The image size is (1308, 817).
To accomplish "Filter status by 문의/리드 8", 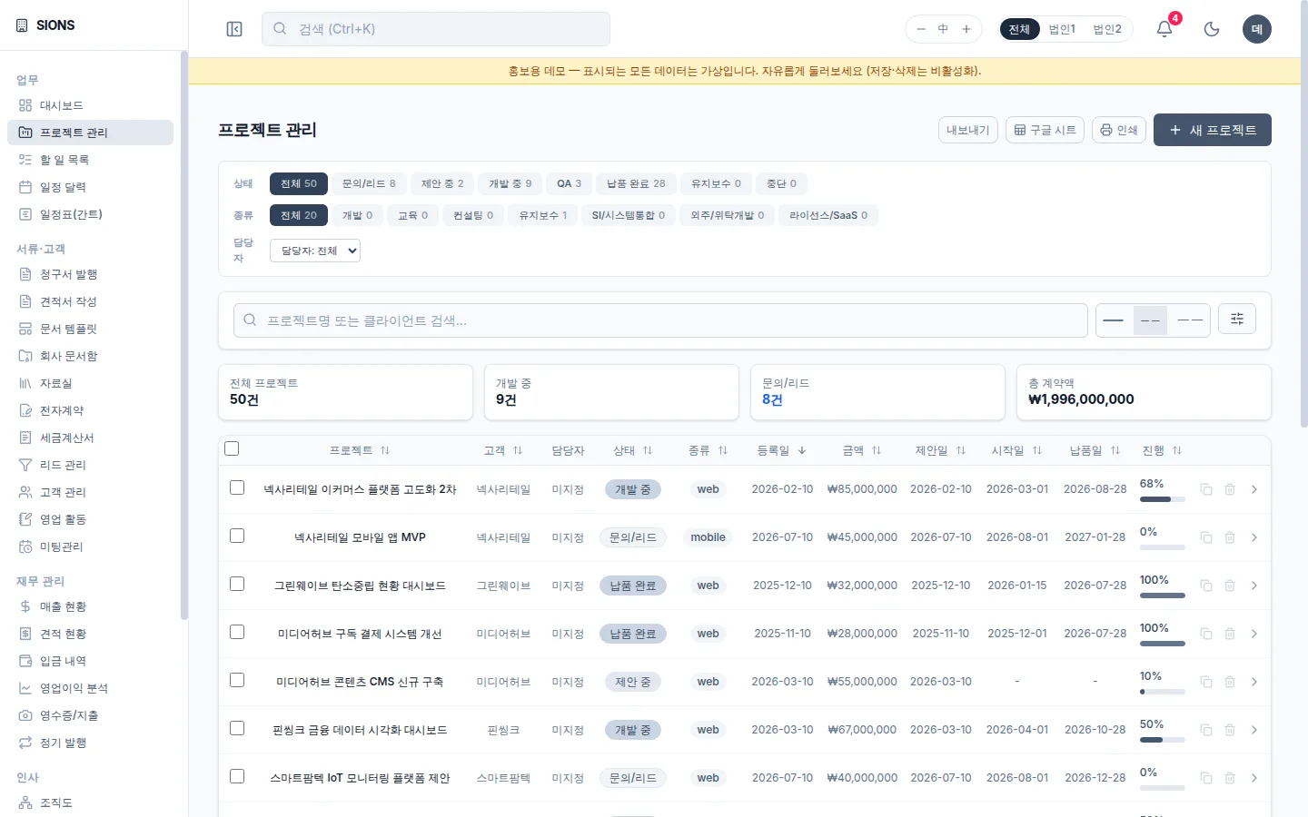I will point(369,183).
